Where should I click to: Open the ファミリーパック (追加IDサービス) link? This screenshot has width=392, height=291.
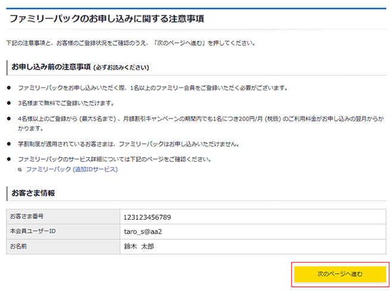click(x=71, y=170)
